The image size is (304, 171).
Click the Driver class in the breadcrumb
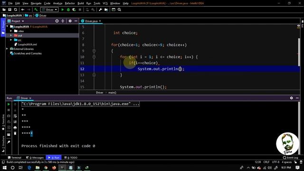pos(41,16)
